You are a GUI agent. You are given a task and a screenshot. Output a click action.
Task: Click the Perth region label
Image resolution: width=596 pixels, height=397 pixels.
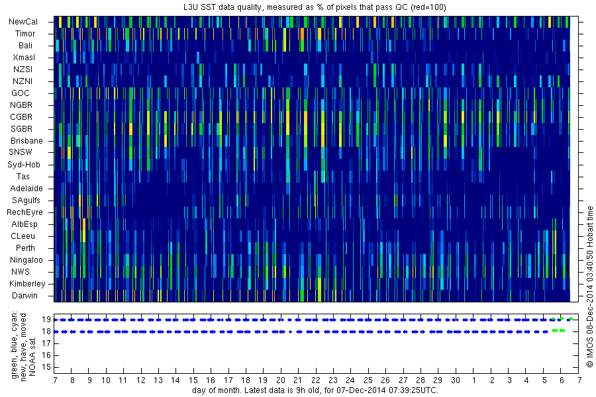click(x=25, y=248)
